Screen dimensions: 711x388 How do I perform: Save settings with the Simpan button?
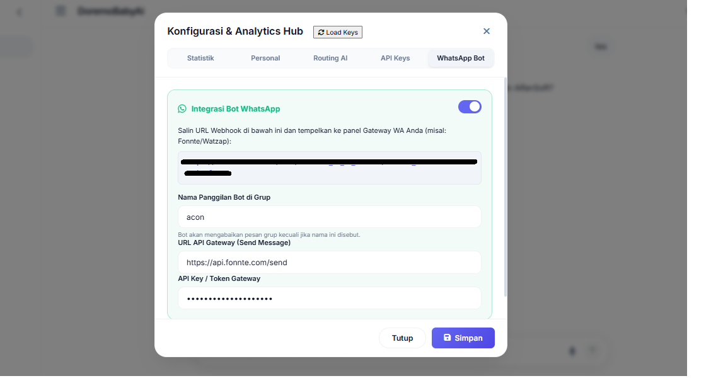click(x=463, y=338)
